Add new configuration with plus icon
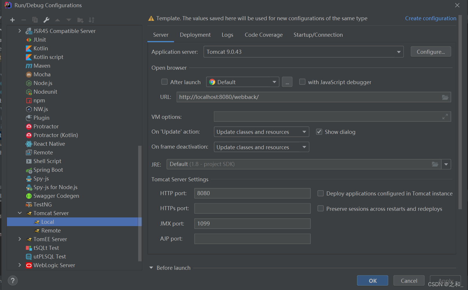Screen dimensions: 468x290 12,20
